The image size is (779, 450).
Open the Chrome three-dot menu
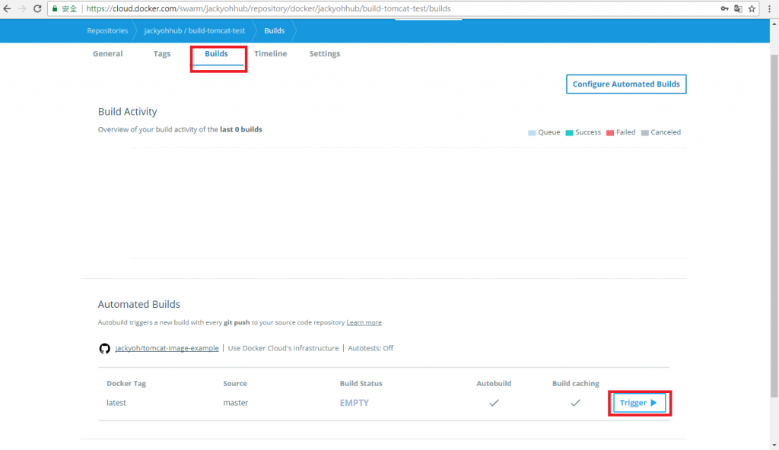tap(769, 8)
